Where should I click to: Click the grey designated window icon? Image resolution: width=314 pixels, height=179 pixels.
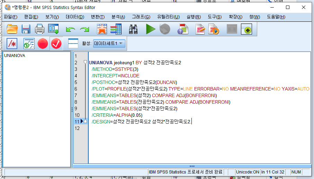tap(232, 29)
